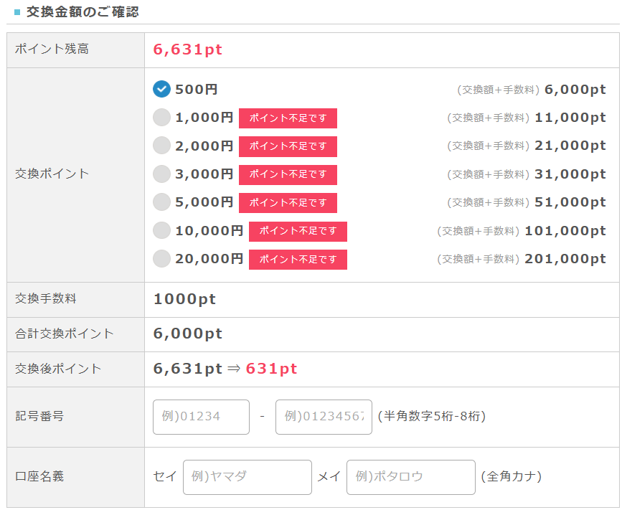Choose the 10,000円 exchange radio button

coord(161,230)
